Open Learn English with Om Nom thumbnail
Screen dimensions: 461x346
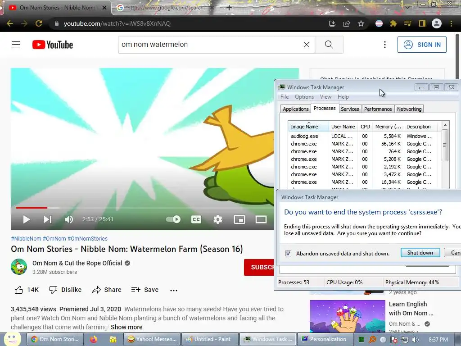click(347, 316)
